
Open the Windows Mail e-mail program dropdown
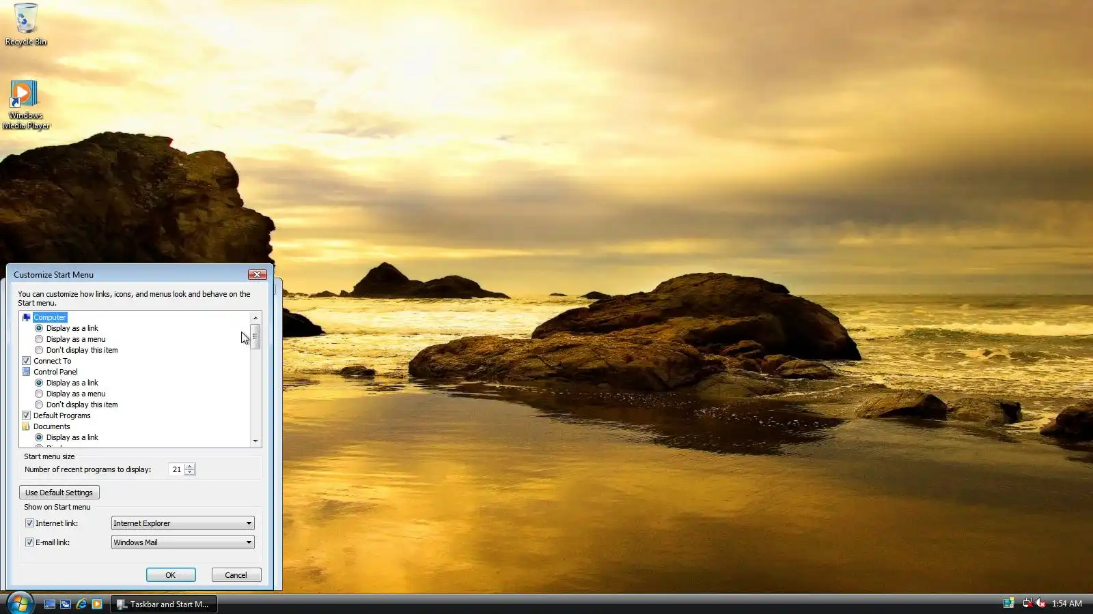(183, 542)
